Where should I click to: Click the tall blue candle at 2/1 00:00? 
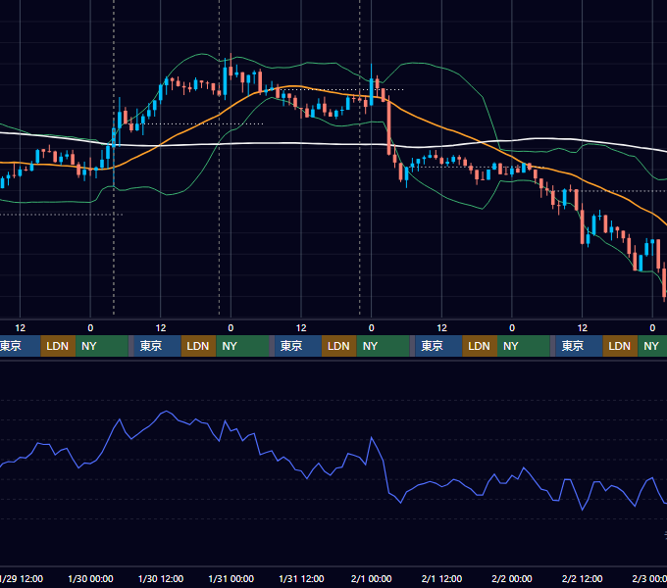372,91
